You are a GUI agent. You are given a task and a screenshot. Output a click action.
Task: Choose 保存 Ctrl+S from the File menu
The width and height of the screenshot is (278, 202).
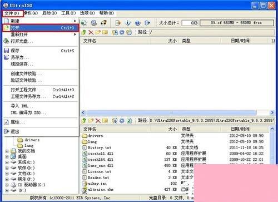pyautogui.click(x=41, y=51)
